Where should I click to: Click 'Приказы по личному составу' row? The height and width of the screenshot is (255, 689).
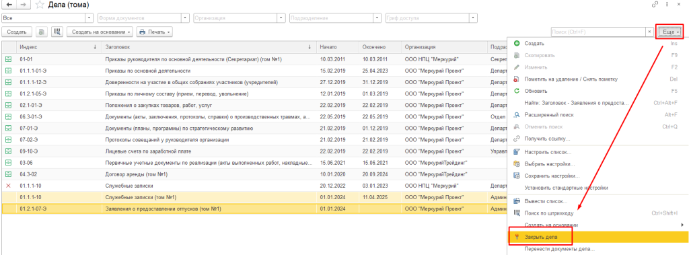tap(254, 94)
